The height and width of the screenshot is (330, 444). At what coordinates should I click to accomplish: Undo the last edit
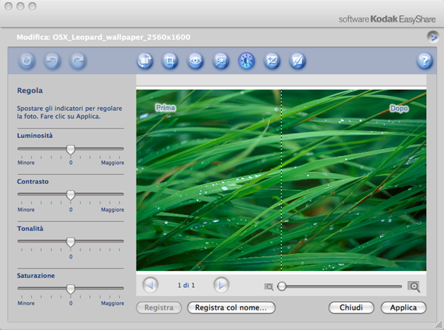coord(52,61)
